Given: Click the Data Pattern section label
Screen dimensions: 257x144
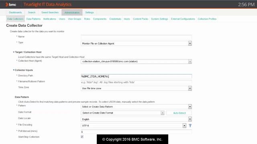Looking at the screenshot, I should 22,97.
